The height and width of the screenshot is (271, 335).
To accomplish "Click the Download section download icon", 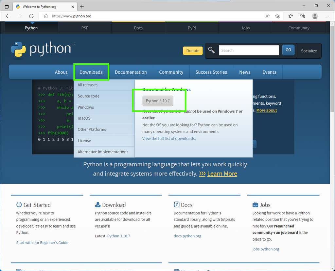I will (98, 204).
